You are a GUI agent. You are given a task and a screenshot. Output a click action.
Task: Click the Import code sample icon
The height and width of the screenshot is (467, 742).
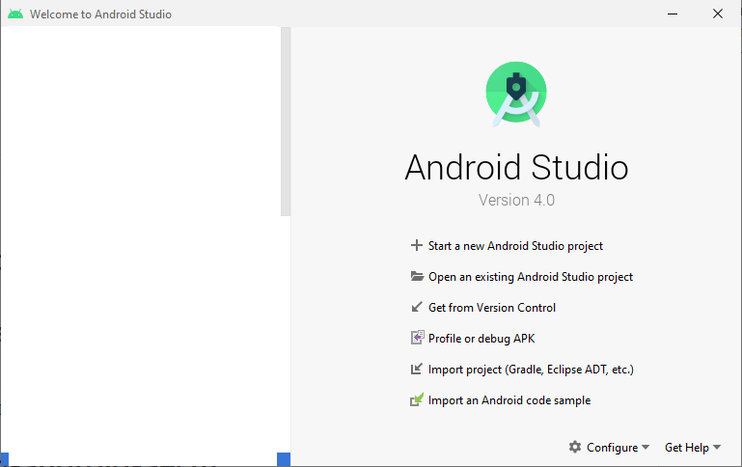pos(417,399)
